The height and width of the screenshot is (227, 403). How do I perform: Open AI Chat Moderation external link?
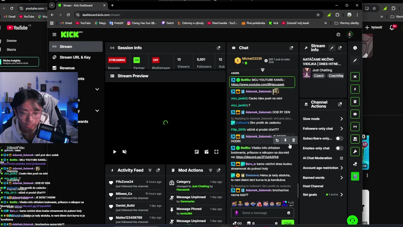coord(342,158)
